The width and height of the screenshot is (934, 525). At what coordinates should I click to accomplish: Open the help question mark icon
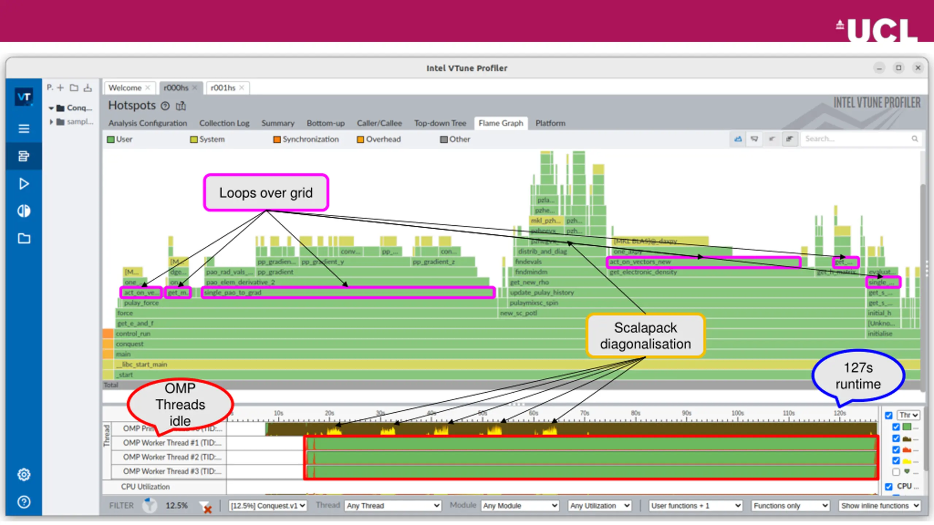coord(24,502)
